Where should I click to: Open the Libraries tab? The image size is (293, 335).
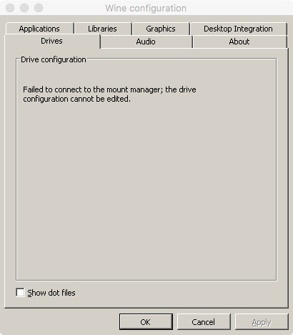click(x=102, y=29)
